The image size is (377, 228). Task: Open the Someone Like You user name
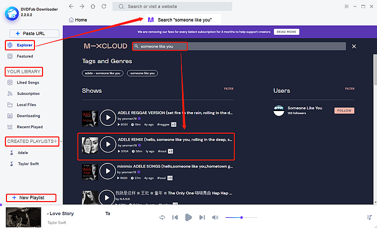pyautogui.click(x=305, y=108)
